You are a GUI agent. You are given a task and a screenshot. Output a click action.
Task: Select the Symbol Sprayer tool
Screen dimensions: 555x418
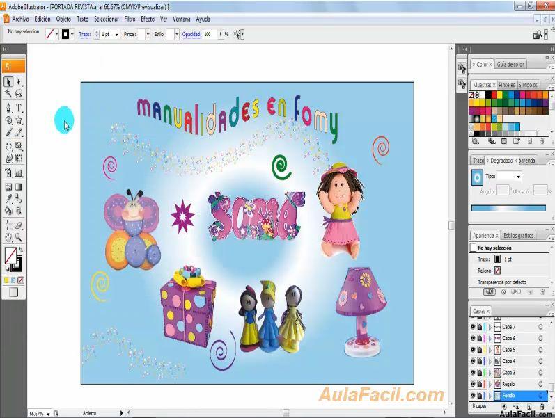coord(8,173)
